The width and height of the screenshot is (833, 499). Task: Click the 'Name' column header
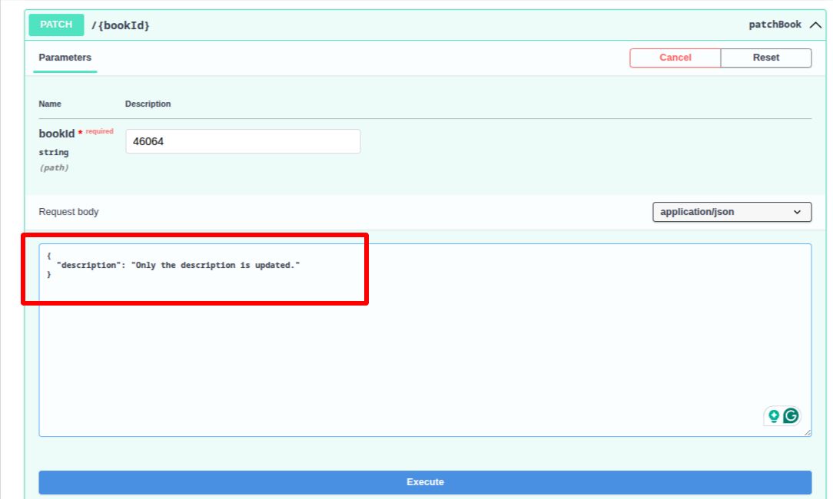pos(50,104)
